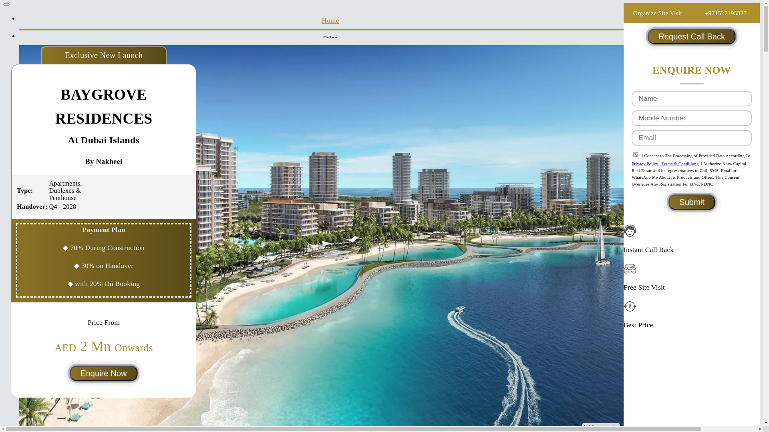The height and width of the screenshot is (432, 769).
Task: Click into the Name field
Action: click(x=691, y=98)
